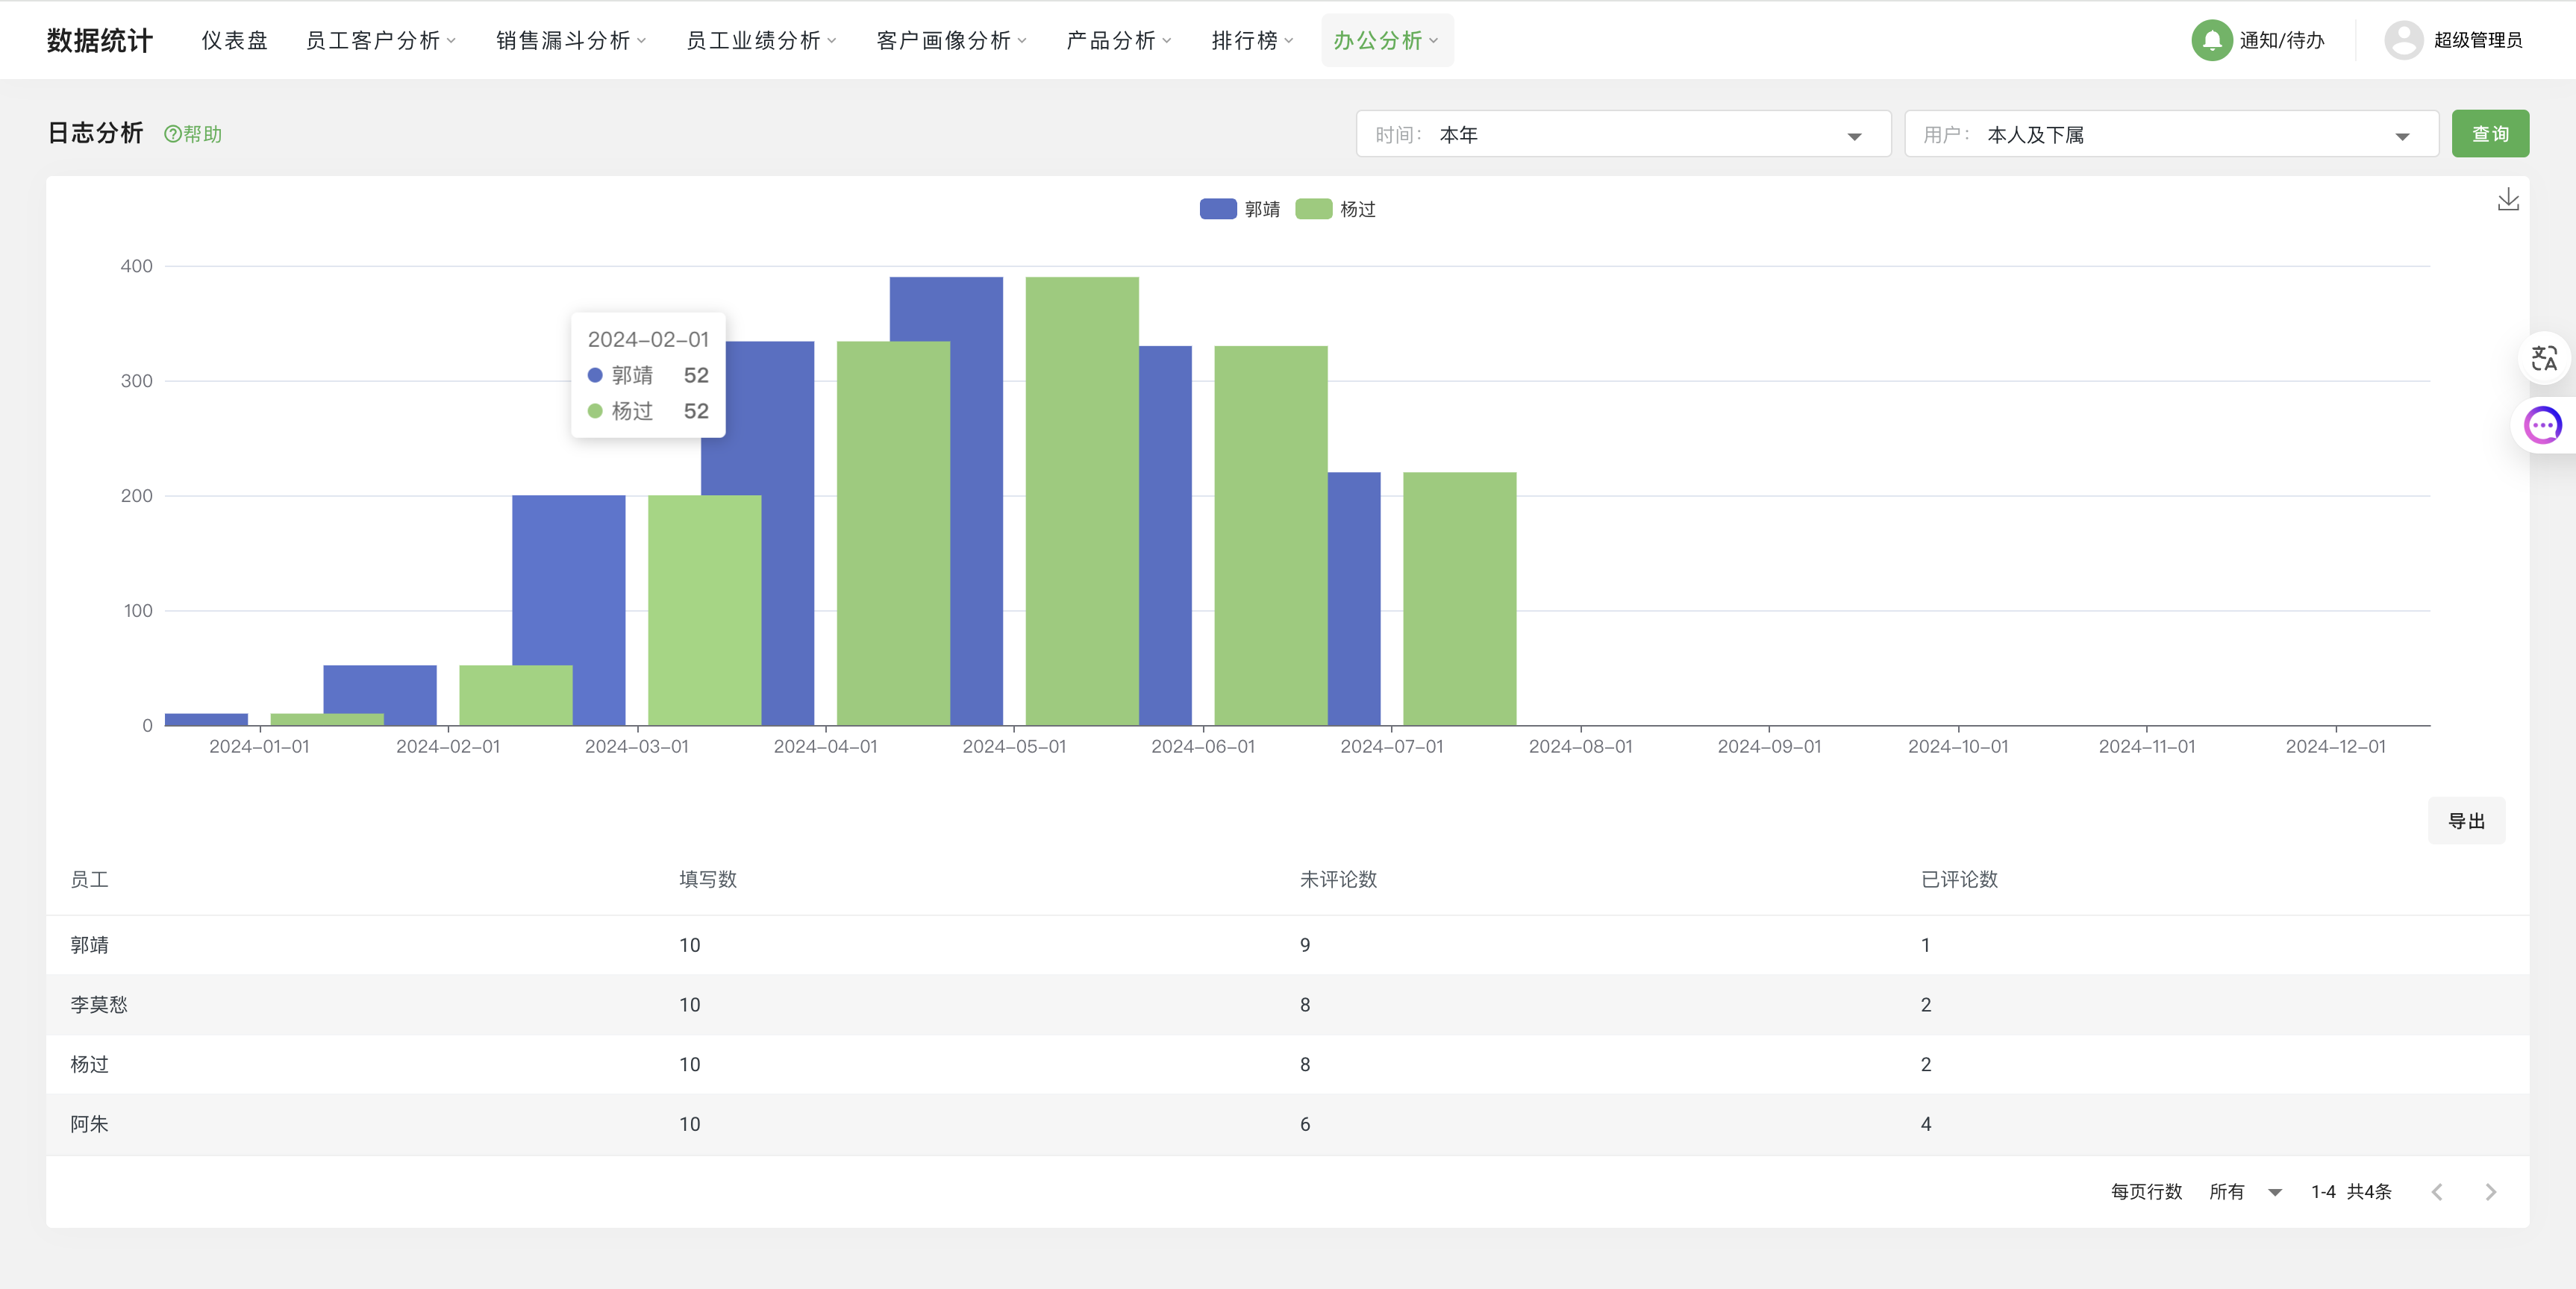Toggle 杨过 series in chart legend
Screen dimensions: 2576x1289
click(x=1357, y=209)
